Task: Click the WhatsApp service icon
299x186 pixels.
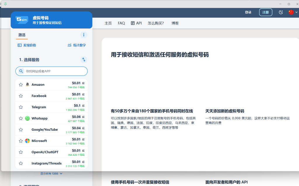Action: (x=27, y=118)
